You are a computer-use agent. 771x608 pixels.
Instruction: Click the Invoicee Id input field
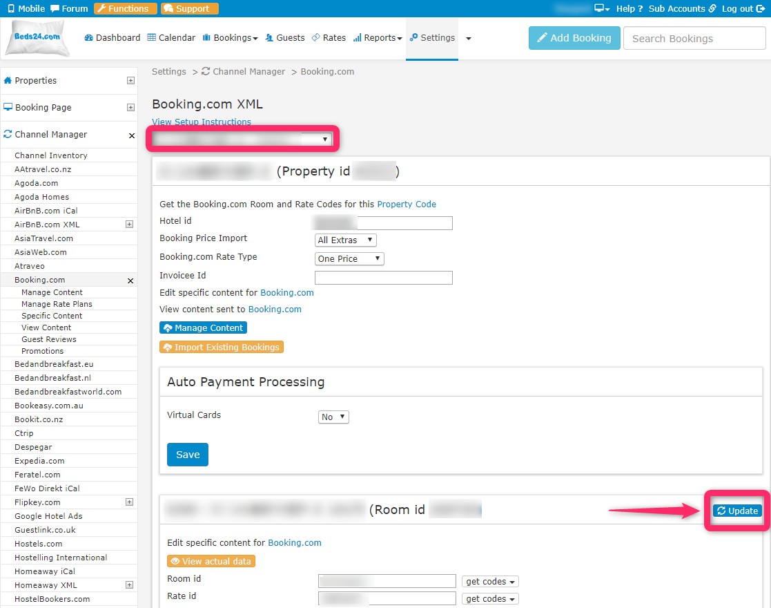[x=384, y=278]
